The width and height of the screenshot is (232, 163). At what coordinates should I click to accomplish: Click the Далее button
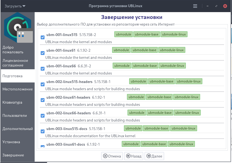[x=154, y=156]
